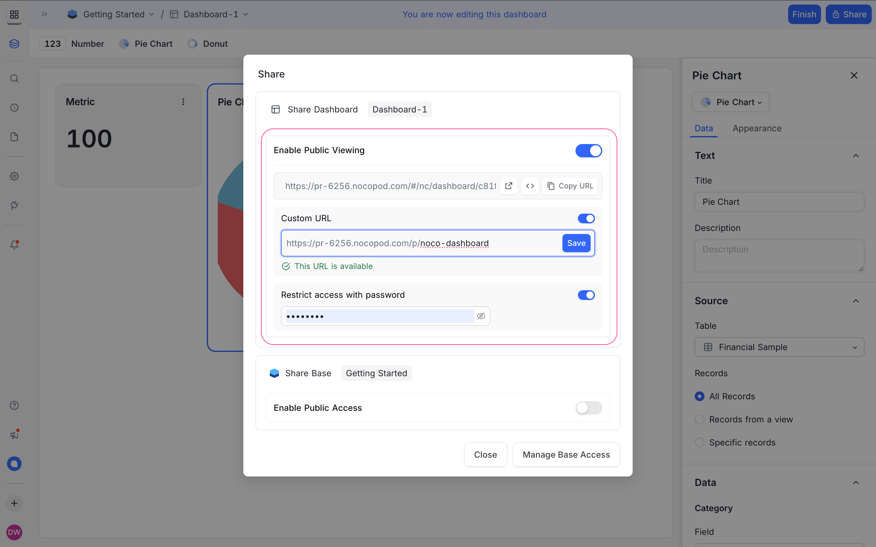Select the Records from a view option
Image resolution: width=876 pixels, height=547 pixels.
pyautogui.click(x=700, y=419)
